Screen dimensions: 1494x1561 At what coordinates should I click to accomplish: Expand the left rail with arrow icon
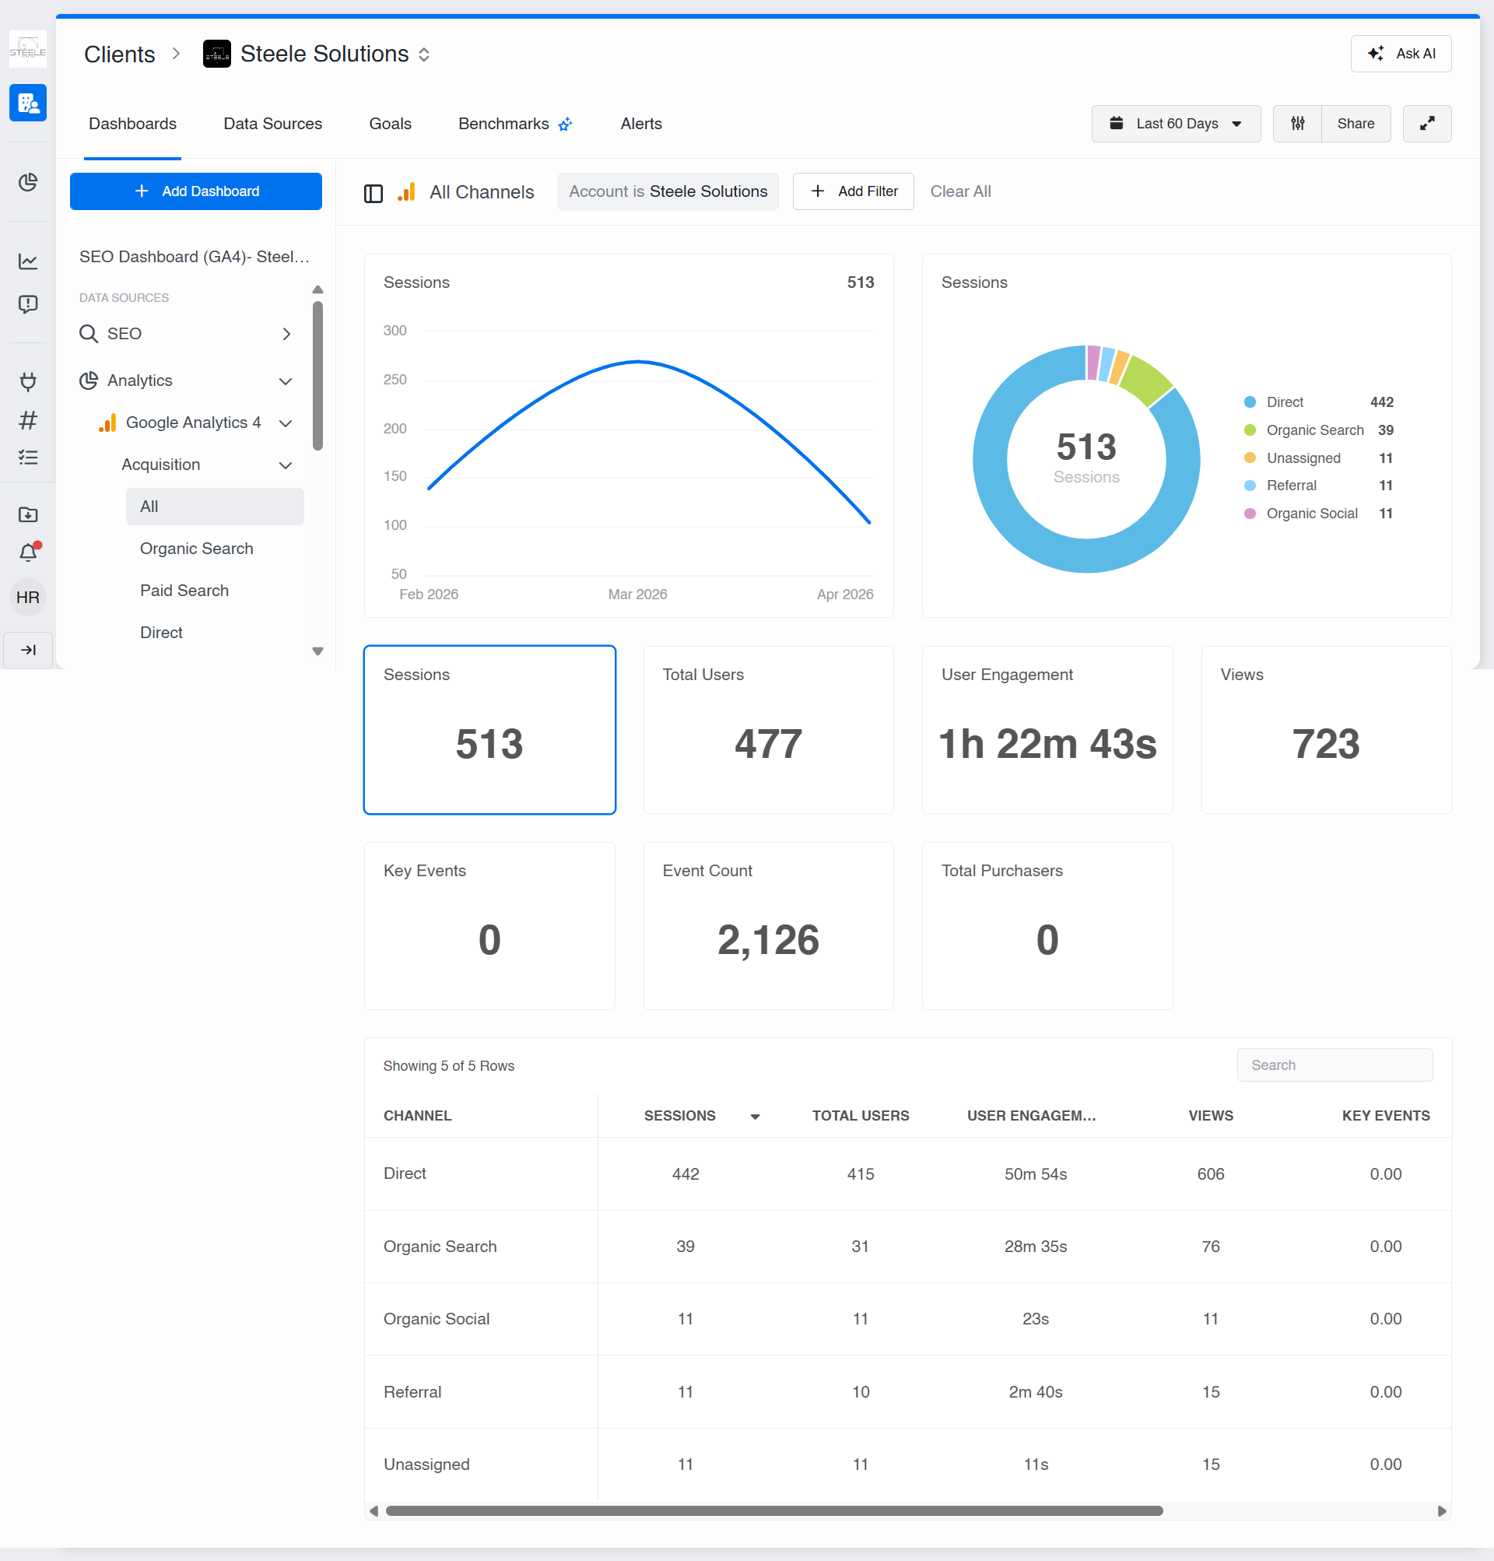[28, 650]
